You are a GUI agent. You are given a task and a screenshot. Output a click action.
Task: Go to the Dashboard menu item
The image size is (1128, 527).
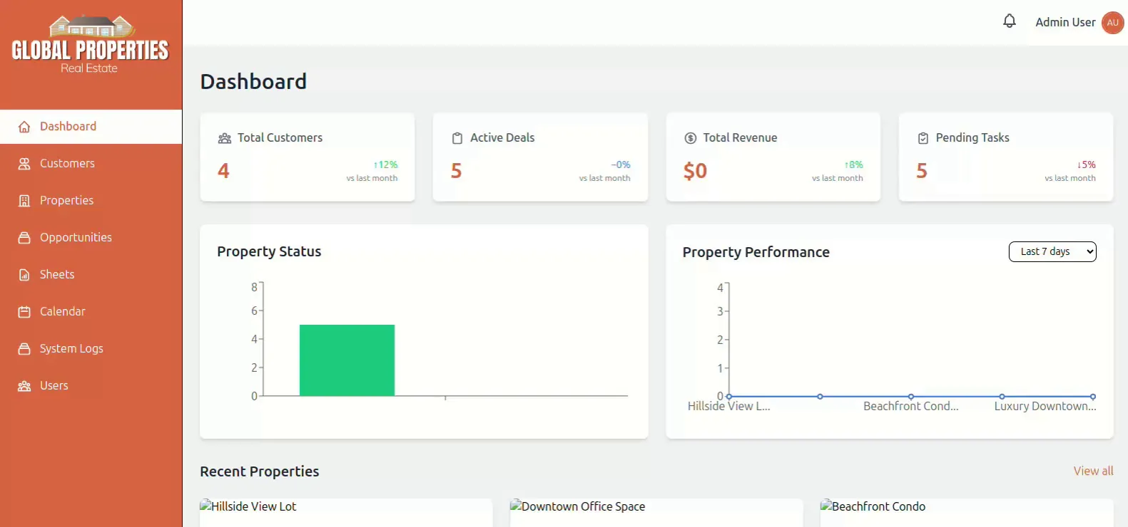pos(91,127)
